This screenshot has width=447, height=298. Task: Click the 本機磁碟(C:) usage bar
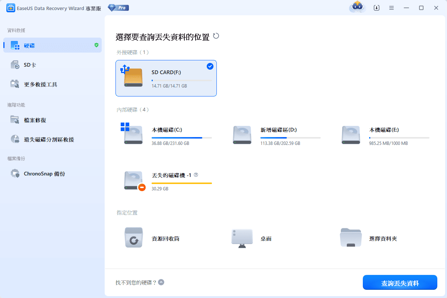(182, 138)
